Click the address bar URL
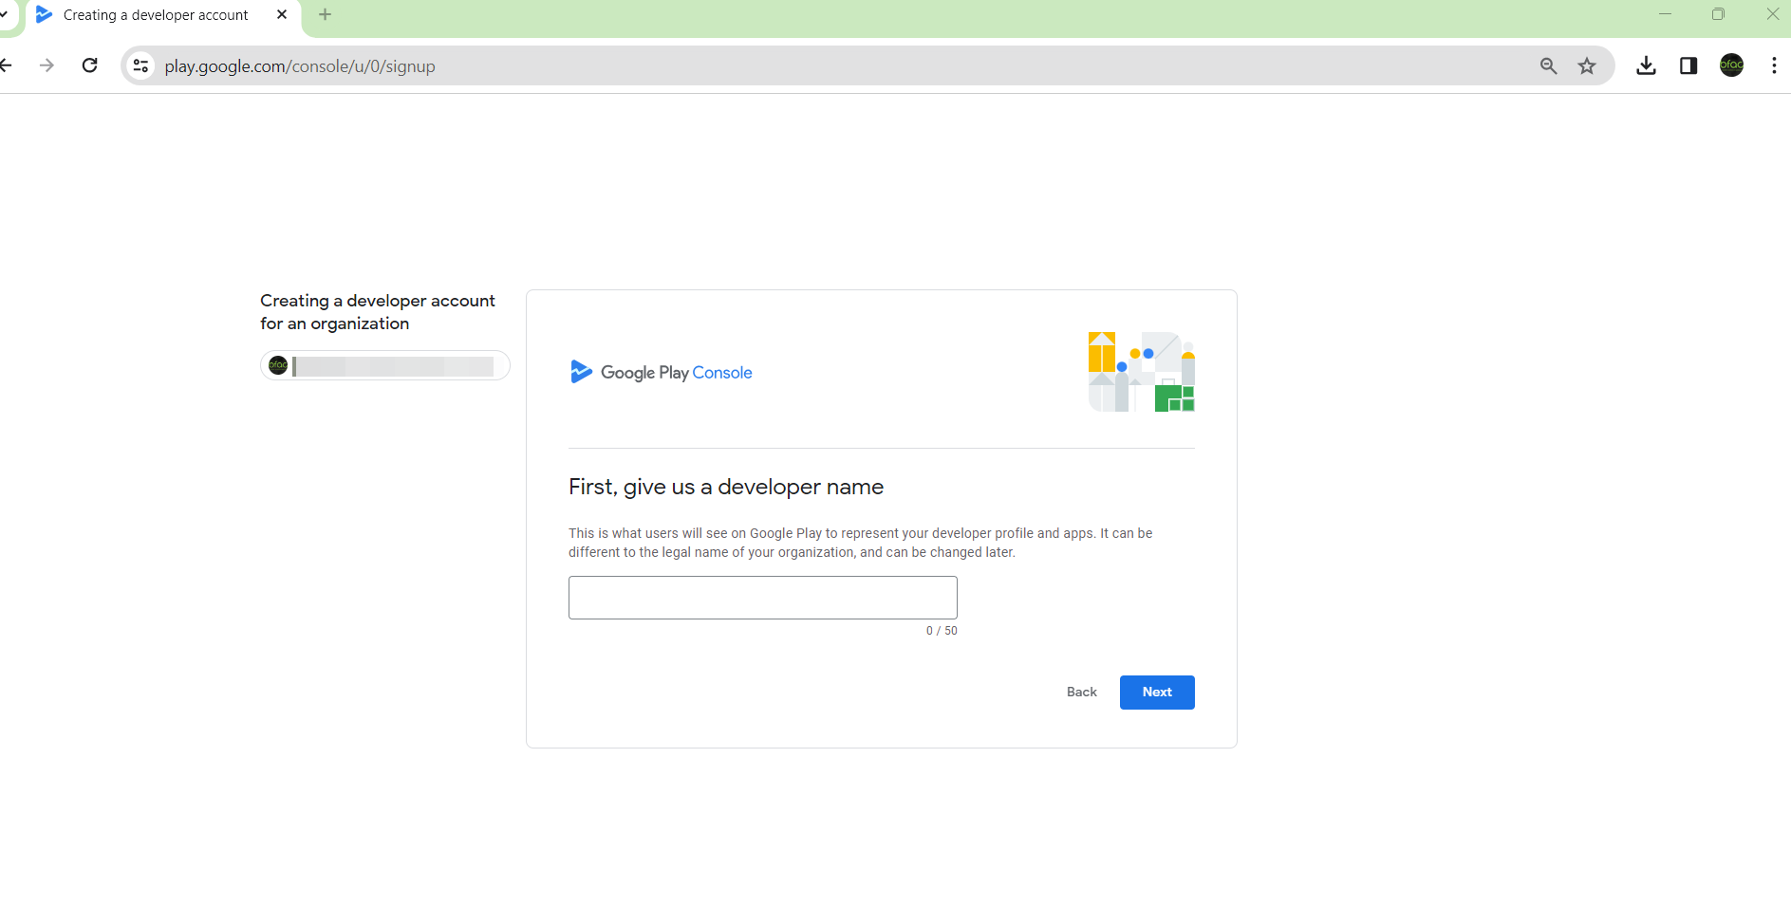This screenshot has height=924, width=1791. tap(299, 66)
